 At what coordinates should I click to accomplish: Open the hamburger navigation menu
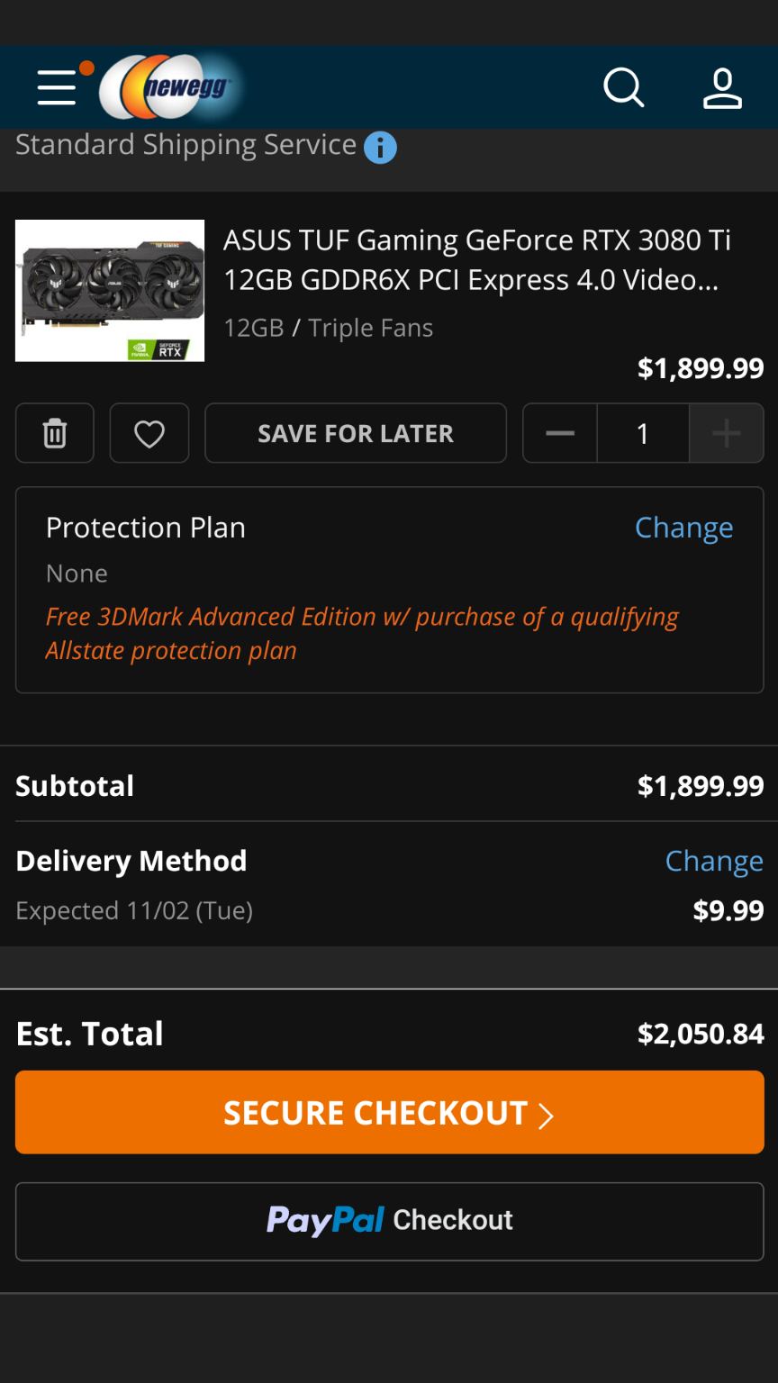pyautogui.click(x=57, y=88)
